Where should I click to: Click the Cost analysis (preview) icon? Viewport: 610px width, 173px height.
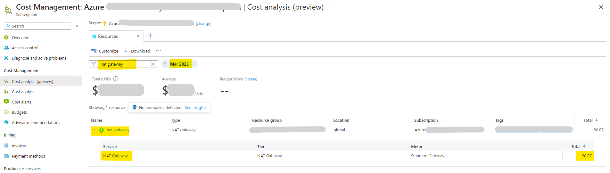[6, 81]
